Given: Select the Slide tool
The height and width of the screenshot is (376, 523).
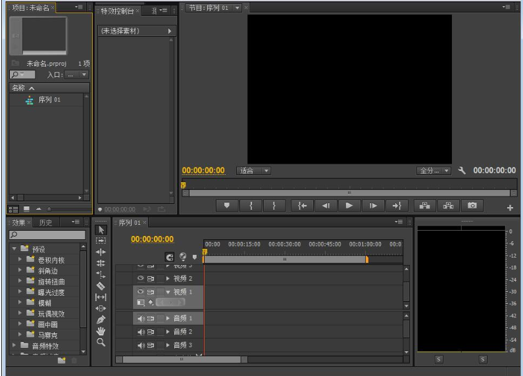Looking at the screenshot, I should [101, 308].
